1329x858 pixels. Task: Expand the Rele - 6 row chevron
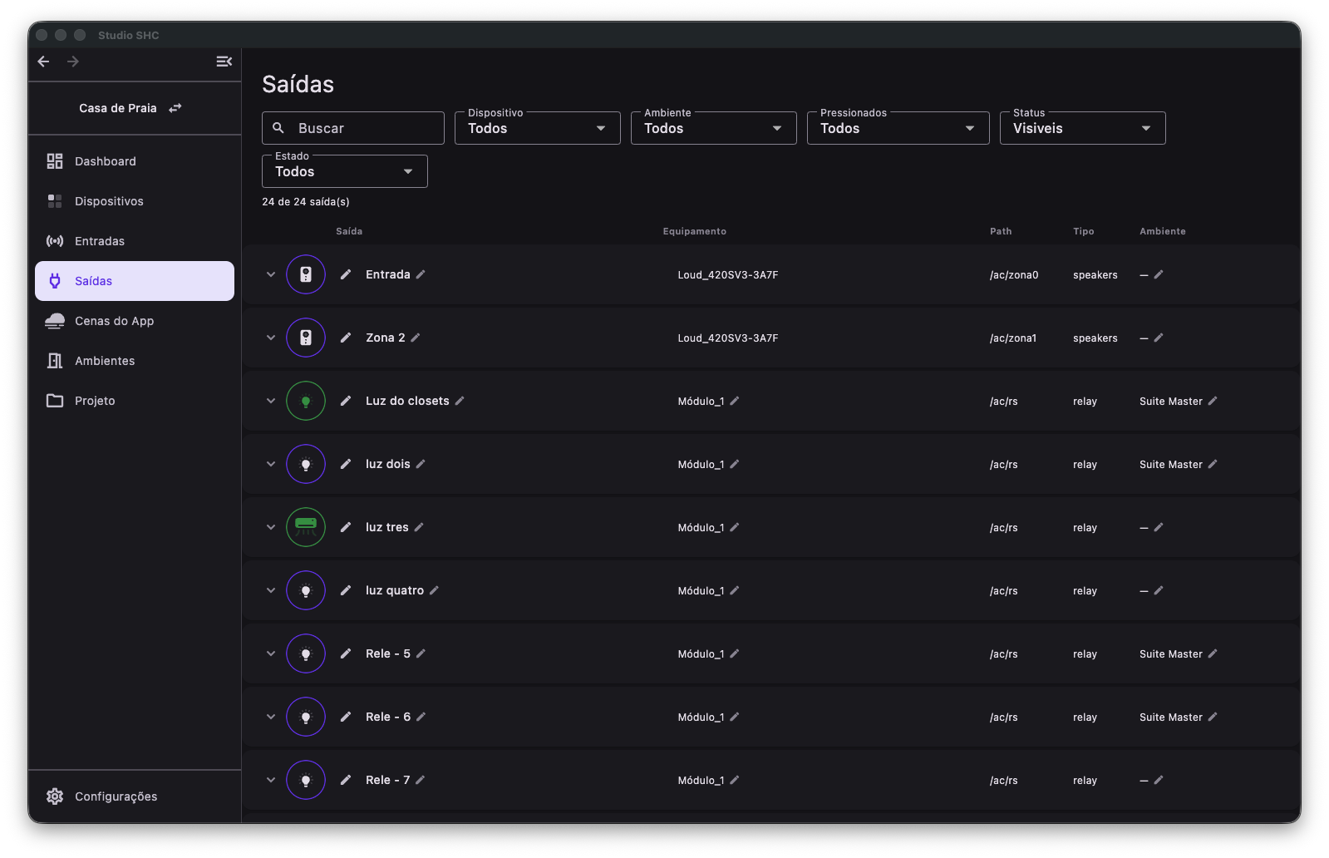point(271,717)
